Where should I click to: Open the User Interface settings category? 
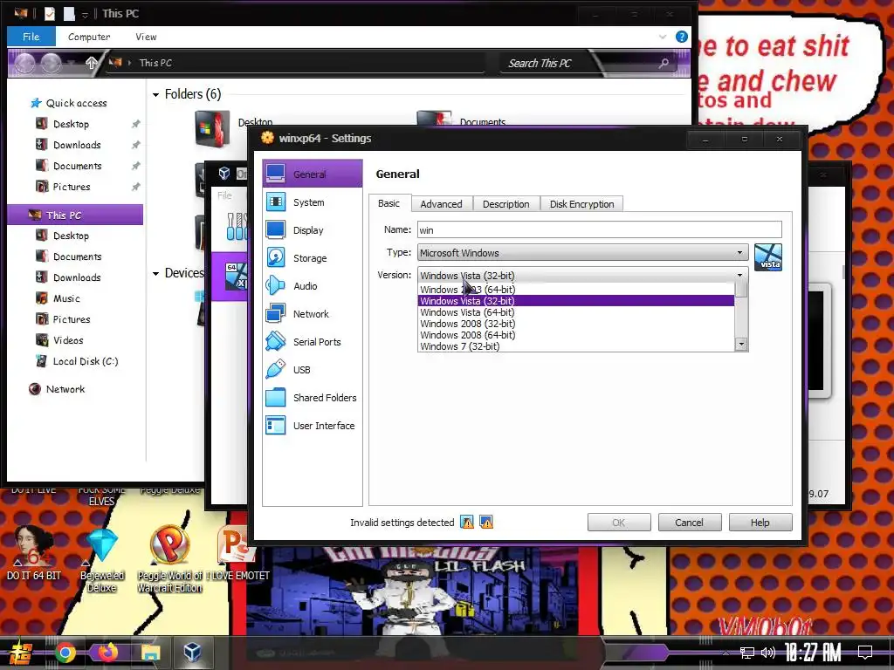(x=313, y=426)
